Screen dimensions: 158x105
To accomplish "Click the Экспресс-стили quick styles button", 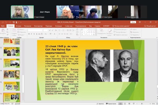I will click(110, 32).
